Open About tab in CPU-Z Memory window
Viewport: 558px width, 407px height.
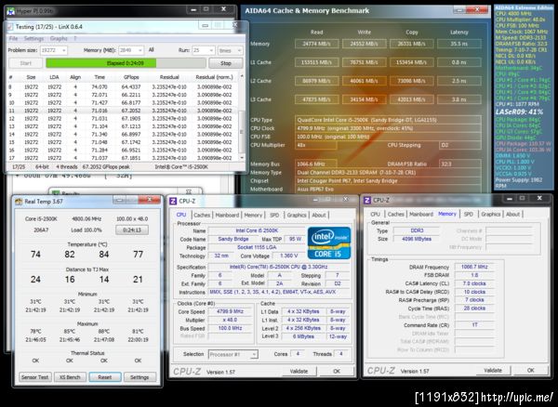(512, 214)
